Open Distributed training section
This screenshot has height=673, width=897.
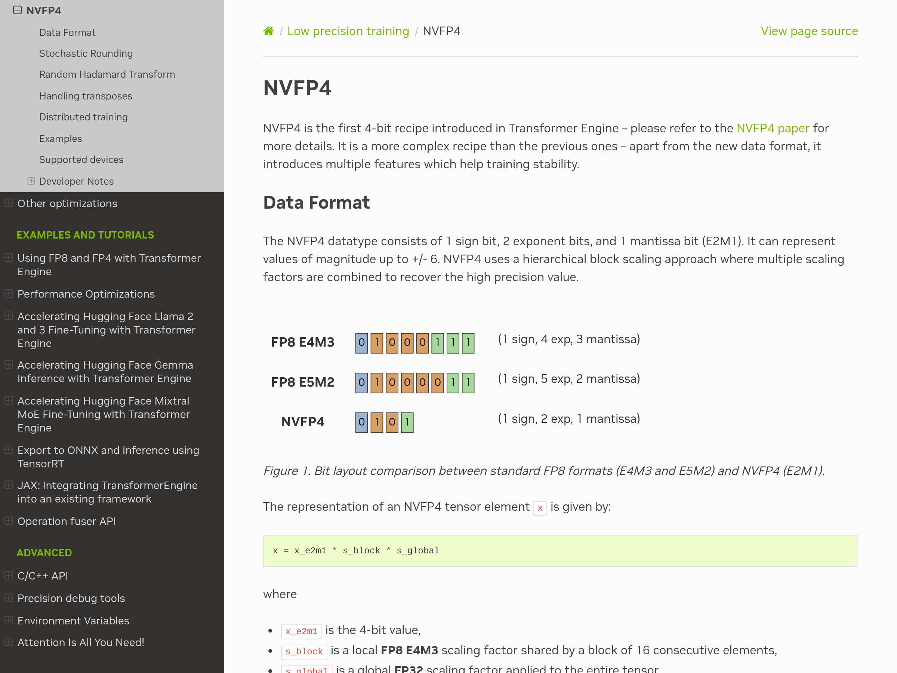click(x=84, y=117)
